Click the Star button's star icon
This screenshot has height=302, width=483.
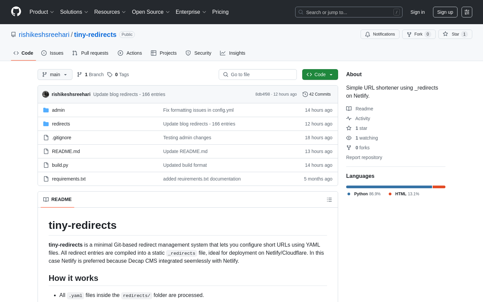tap(445, 34)
